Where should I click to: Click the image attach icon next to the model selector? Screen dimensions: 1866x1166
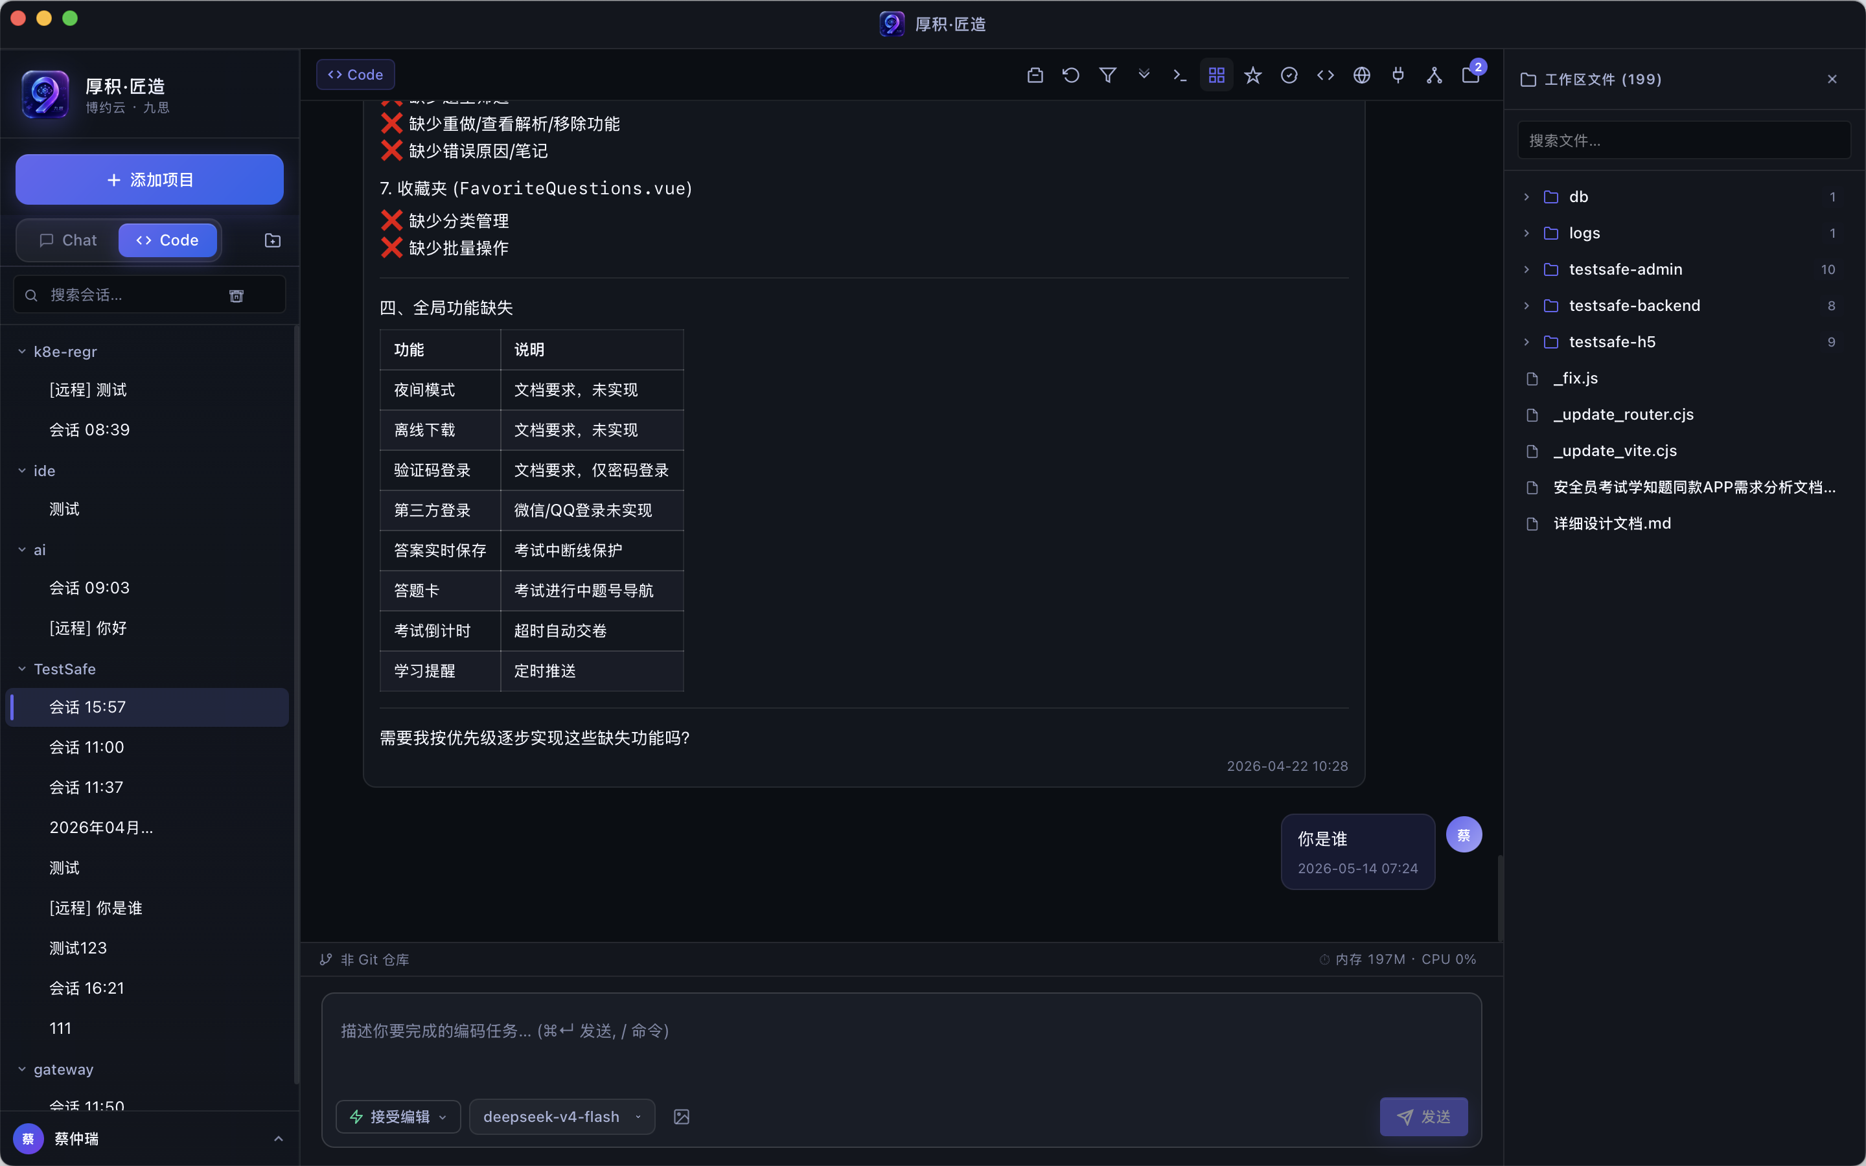(x=682, y=1117)
